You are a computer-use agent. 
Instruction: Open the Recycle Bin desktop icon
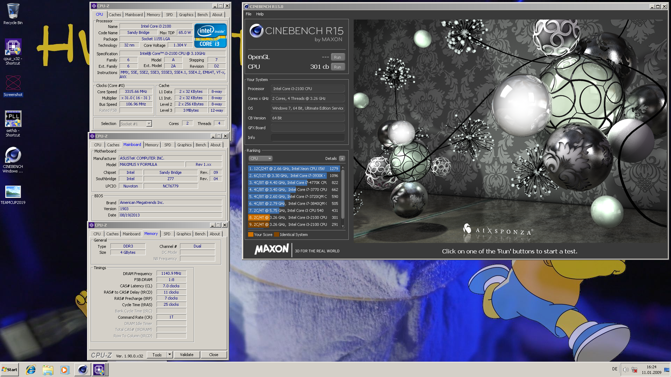(x=13, y=14)
